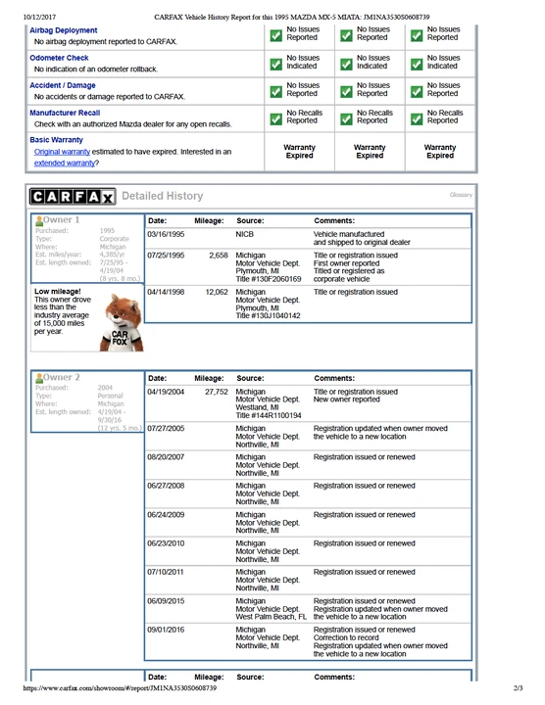Screen dimensions: 545x705
Task: Click third-column green check in Airbag Deployment row
Action: click(417, 35)
